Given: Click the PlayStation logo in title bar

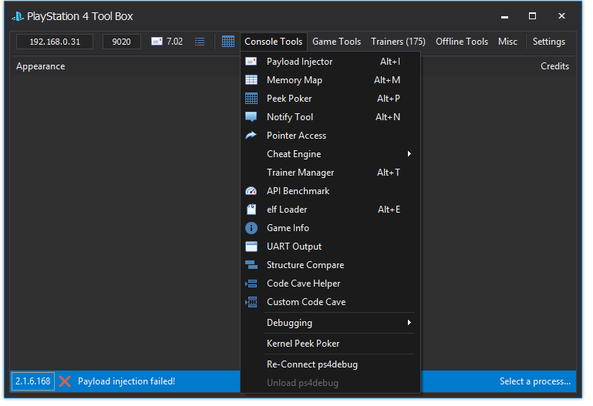Looking at the screenshot, I should [18, 16].
